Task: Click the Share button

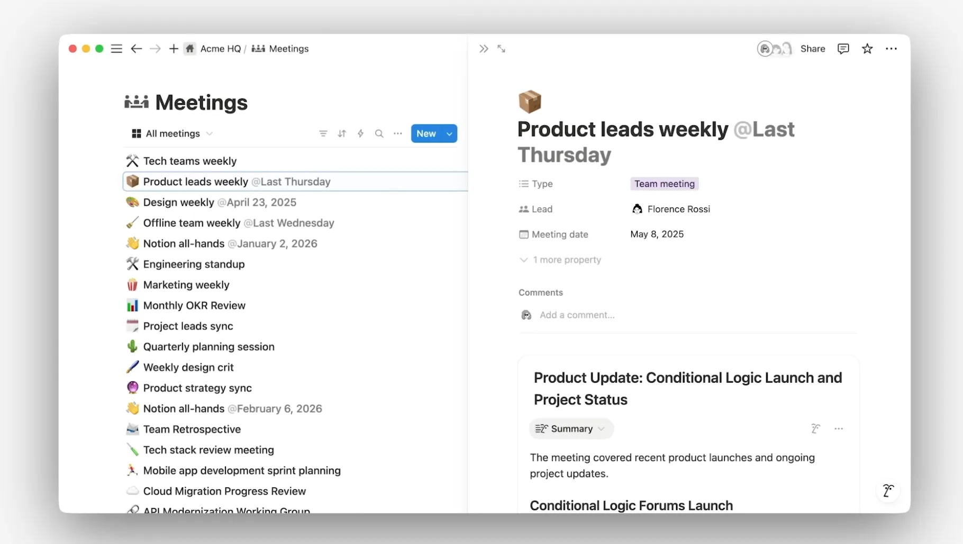Action: (813, 49)
